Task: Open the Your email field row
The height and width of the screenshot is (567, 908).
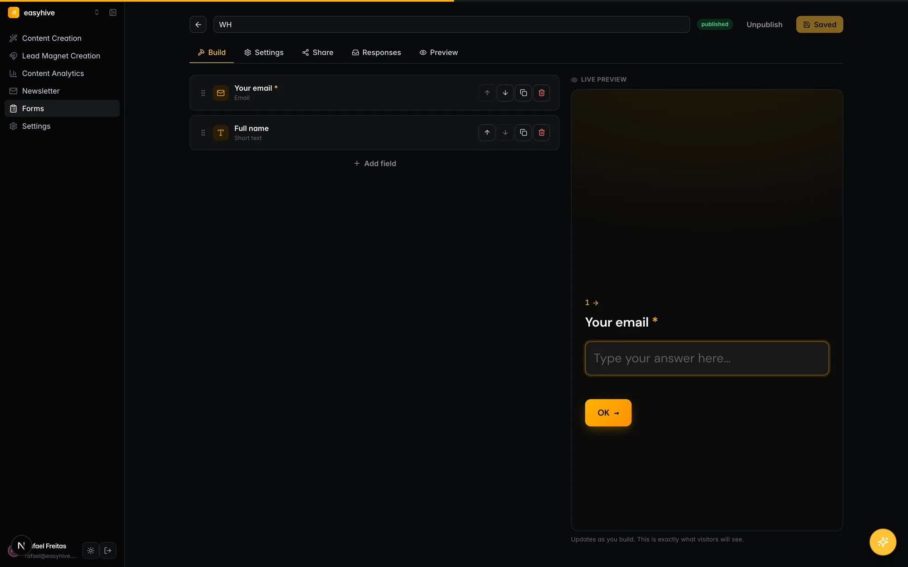Action: click(374, 93)
